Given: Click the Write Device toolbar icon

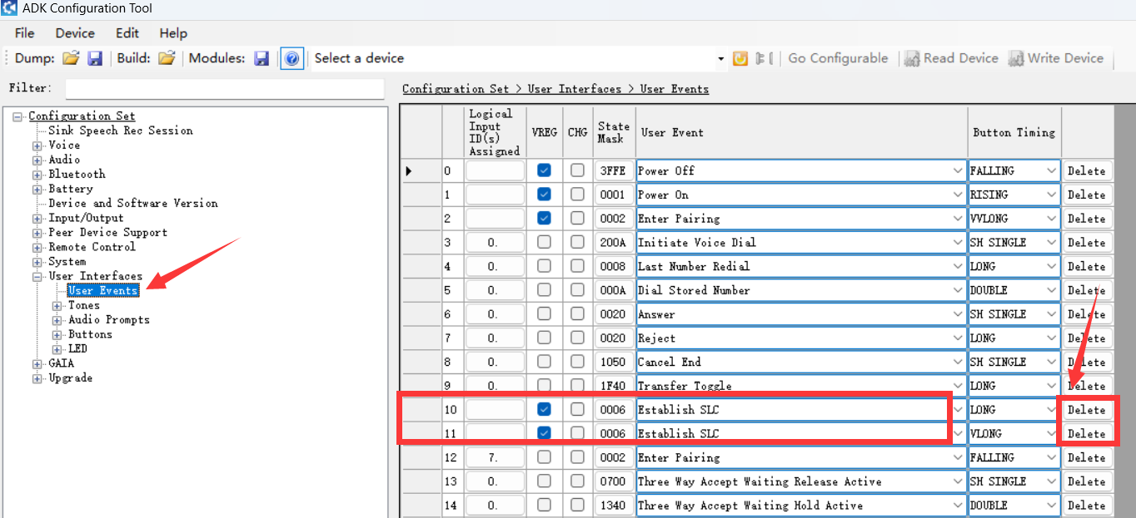Looking at the screenshot, I should click(x=1016, y=58).
